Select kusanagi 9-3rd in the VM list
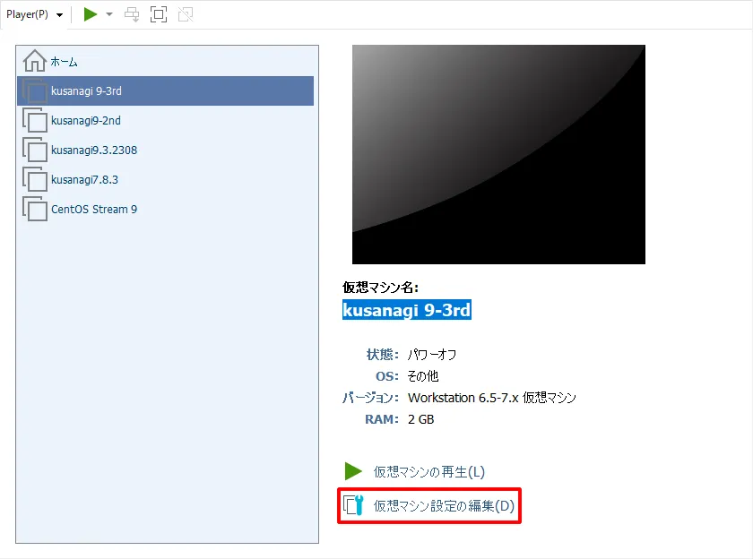The width and height of the screenshot is (753, 559). (x=165, y=90)
